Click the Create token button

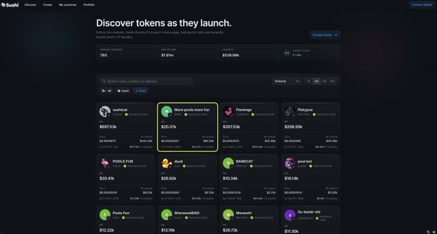point(325,35)
